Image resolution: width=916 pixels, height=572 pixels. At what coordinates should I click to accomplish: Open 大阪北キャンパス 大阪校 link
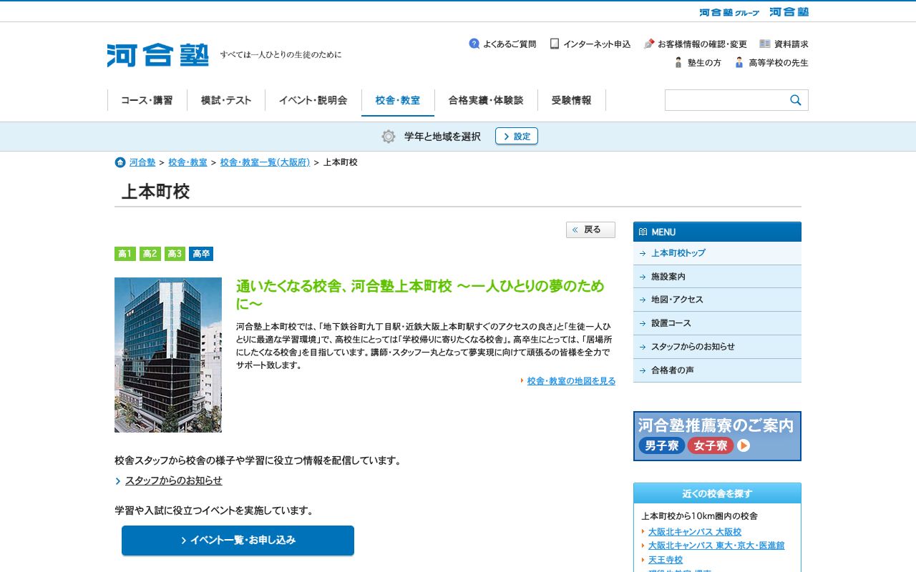click(695, 532)
